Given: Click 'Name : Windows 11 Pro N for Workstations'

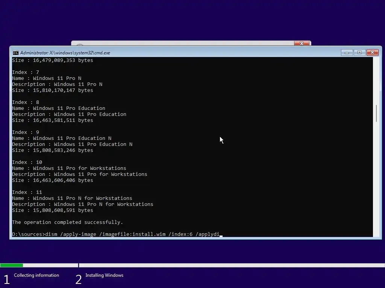Looking at the screenshot, I should (x=72, y=198).
